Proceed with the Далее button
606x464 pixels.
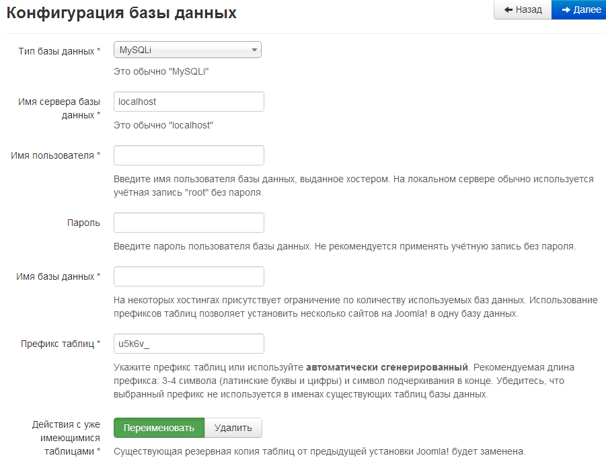tap(578, 10)
